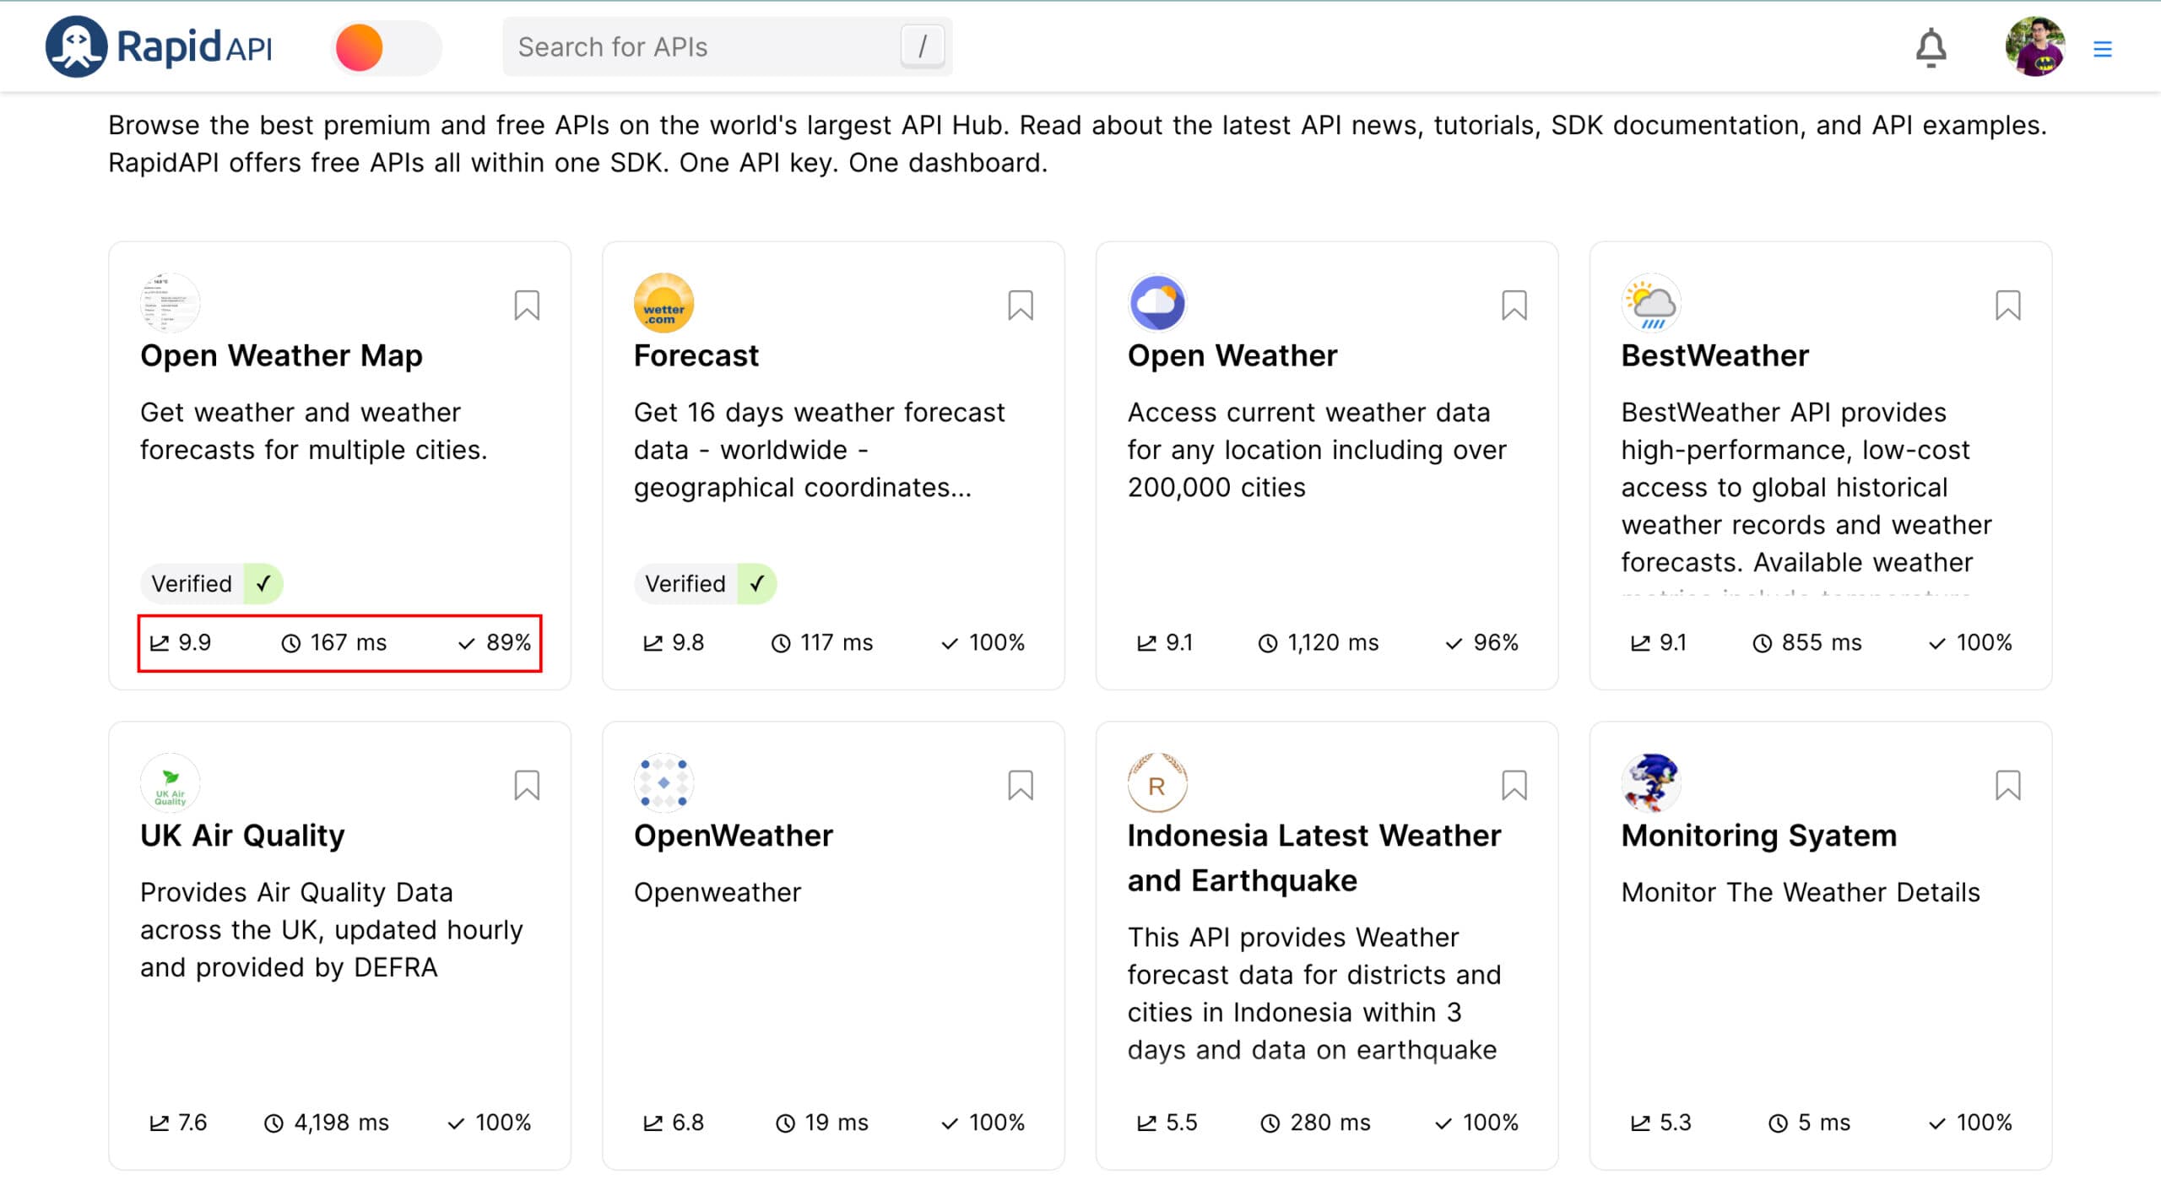Click the 7.6 popularity score
Screen dimensions: 2161x1185
pyautogui.click(x=178, y=1123)
